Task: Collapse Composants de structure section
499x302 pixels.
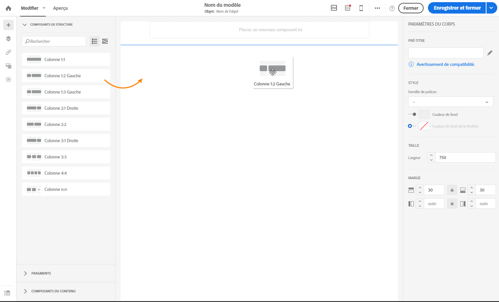Action: (x=25, y=25)
